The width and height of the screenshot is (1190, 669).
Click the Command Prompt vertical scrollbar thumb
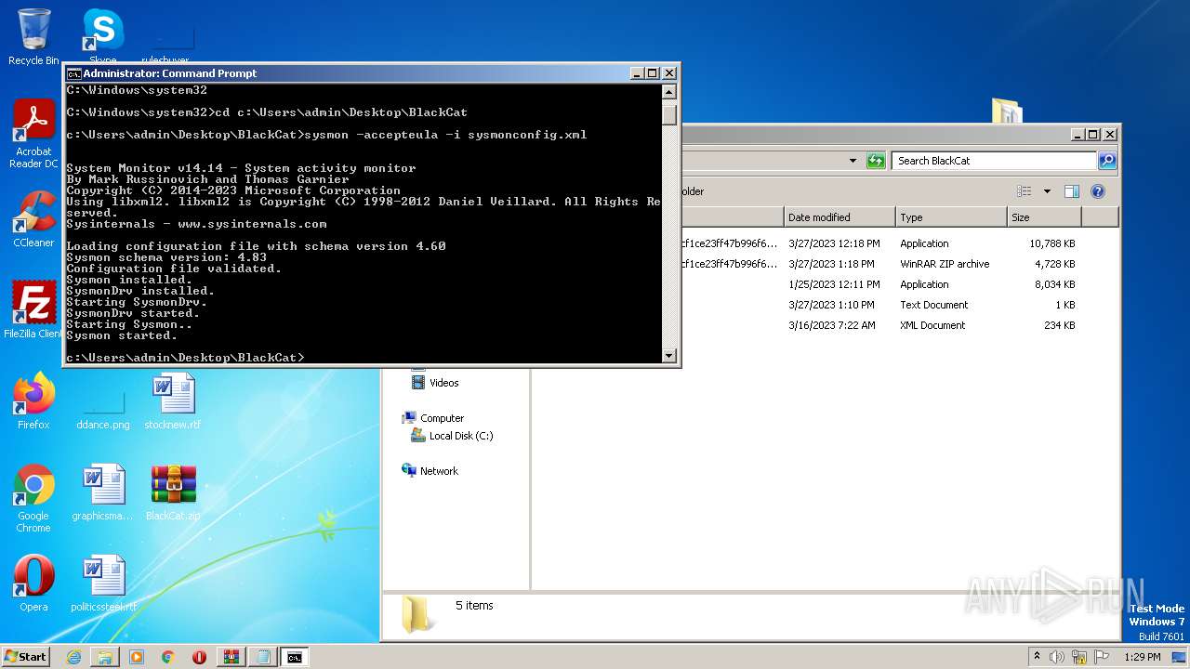coord(669,114)
